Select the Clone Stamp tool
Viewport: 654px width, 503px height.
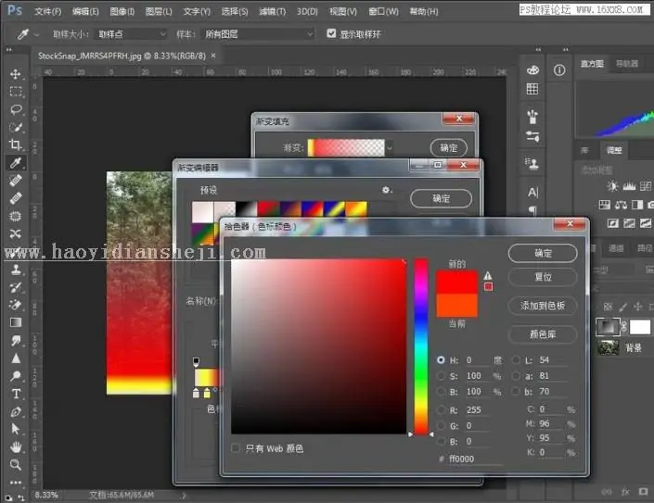(16, 270)
